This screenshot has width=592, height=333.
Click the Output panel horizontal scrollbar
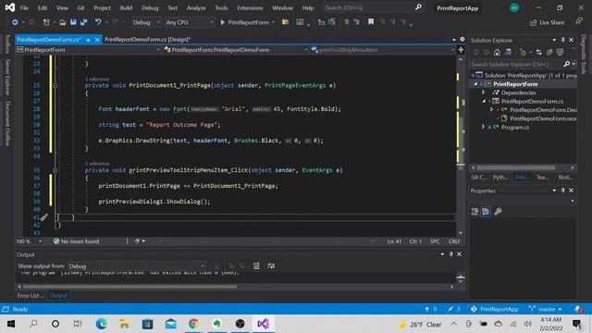tap(129, 287)
